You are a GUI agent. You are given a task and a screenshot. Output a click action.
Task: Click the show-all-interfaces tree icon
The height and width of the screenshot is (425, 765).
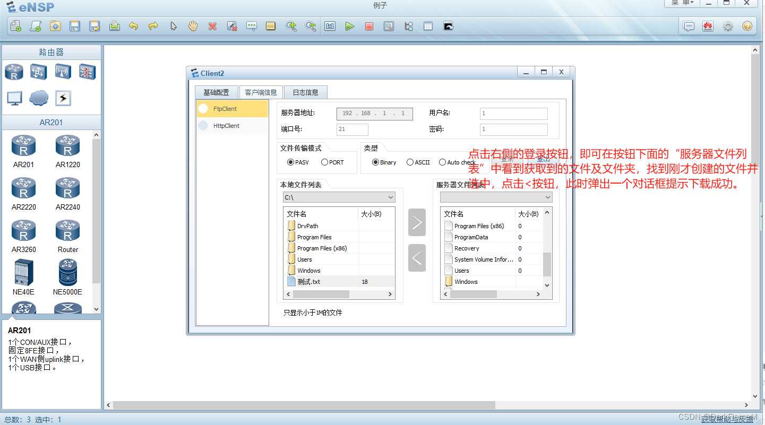[408, 26]
